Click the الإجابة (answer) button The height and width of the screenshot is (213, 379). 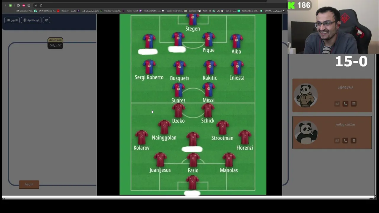pyautogui.click(x=29, y=184)
